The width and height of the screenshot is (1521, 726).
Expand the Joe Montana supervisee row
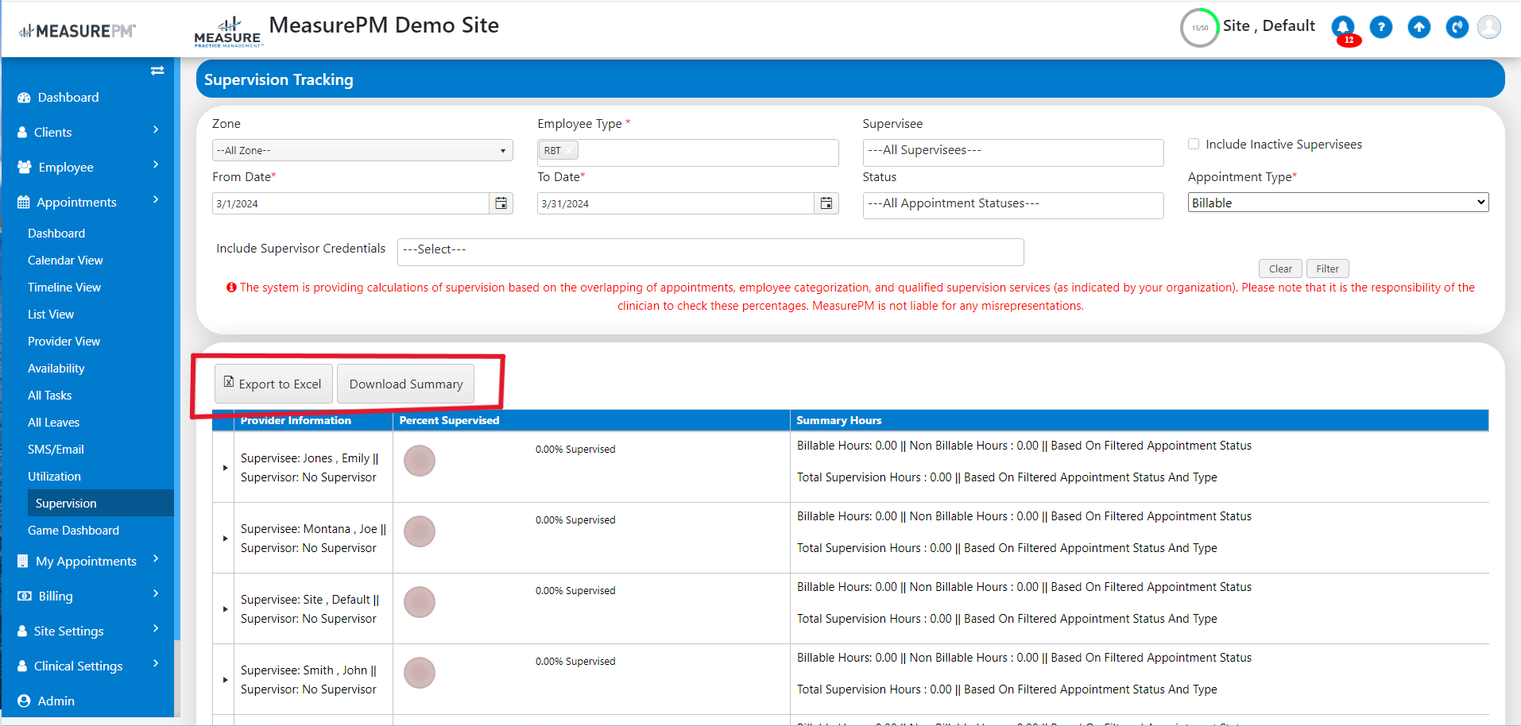[x=226, y=539]
